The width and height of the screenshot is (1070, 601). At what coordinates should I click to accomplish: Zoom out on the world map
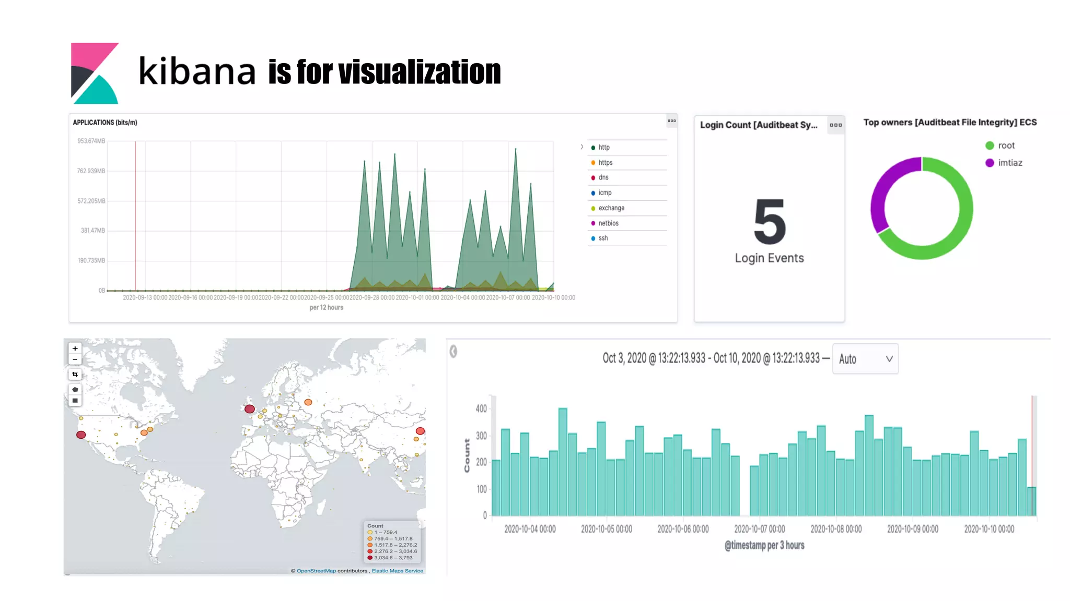[x=75, y=359]
